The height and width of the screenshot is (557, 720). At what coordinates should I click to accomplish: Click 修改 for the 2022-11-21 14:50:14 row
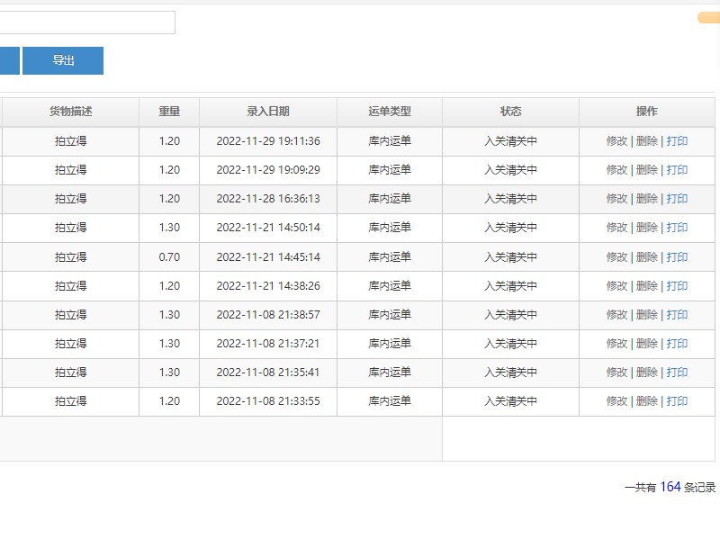tap(616, 228)
